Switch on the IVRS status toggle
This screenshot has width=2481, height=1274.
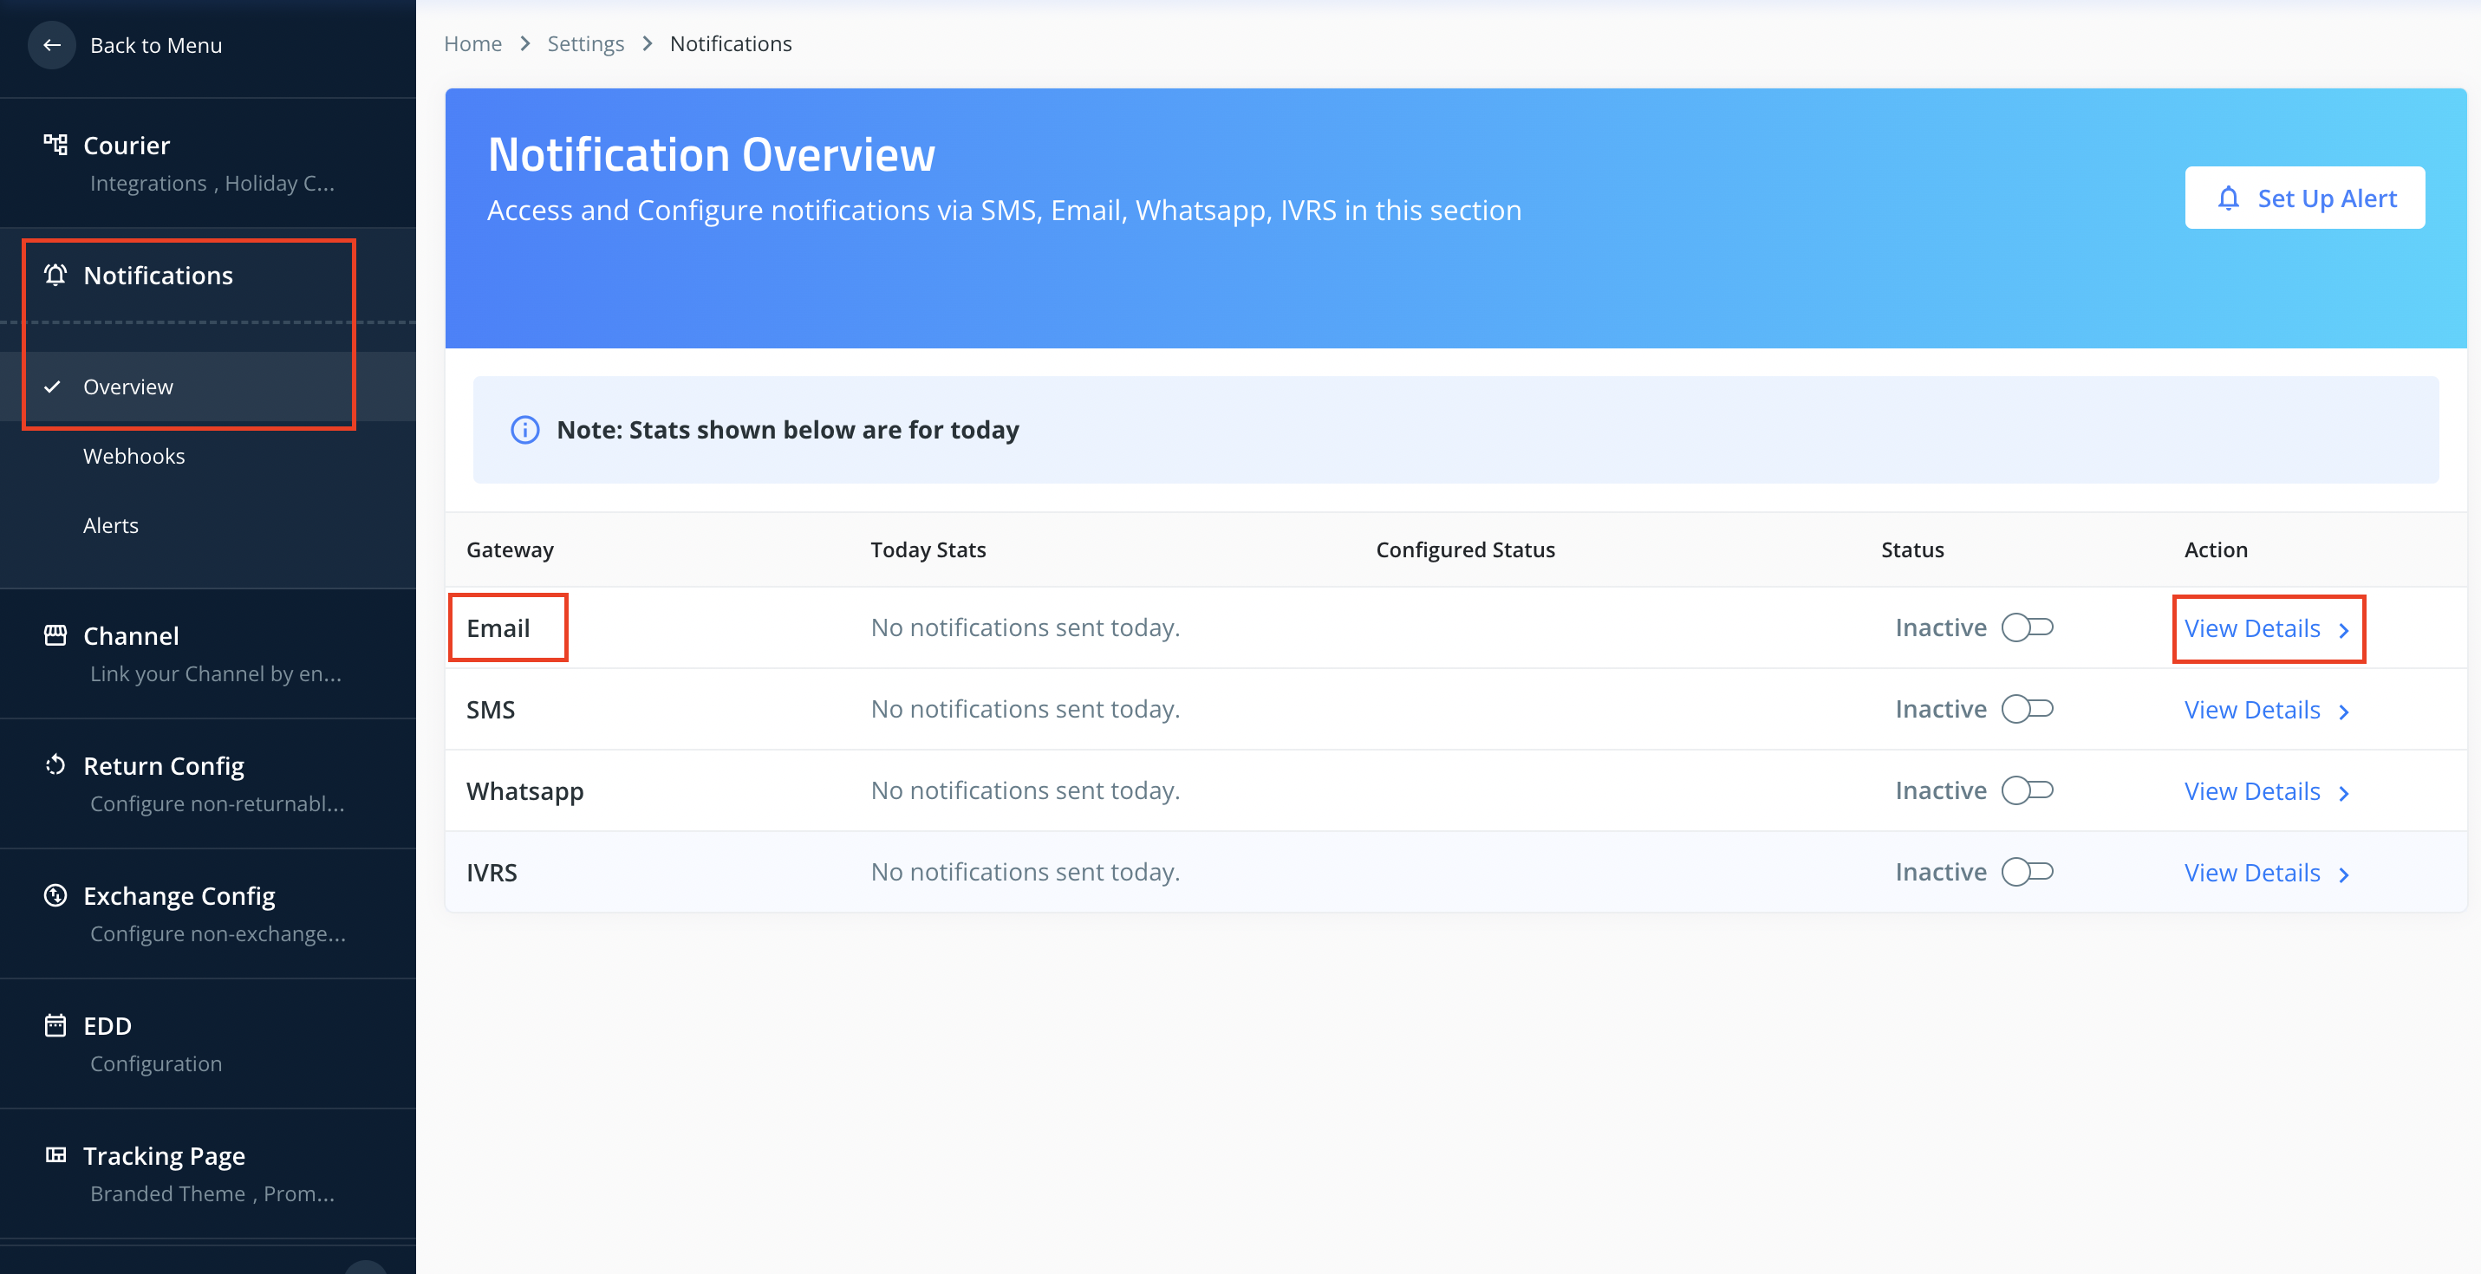tap(2027, 873)
